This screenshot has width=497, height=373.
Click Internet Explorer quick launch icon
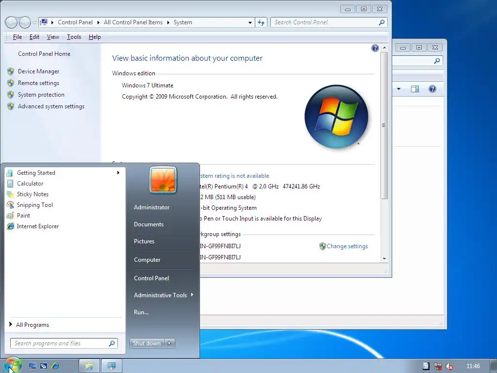pyautogui.click(x=55, y=366)
